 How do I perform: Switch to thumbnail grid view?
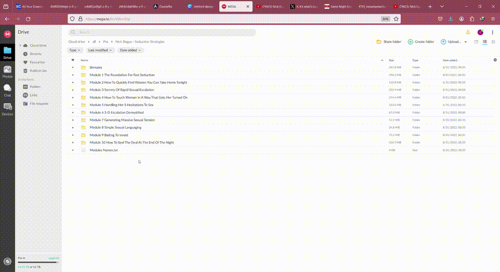493,42
